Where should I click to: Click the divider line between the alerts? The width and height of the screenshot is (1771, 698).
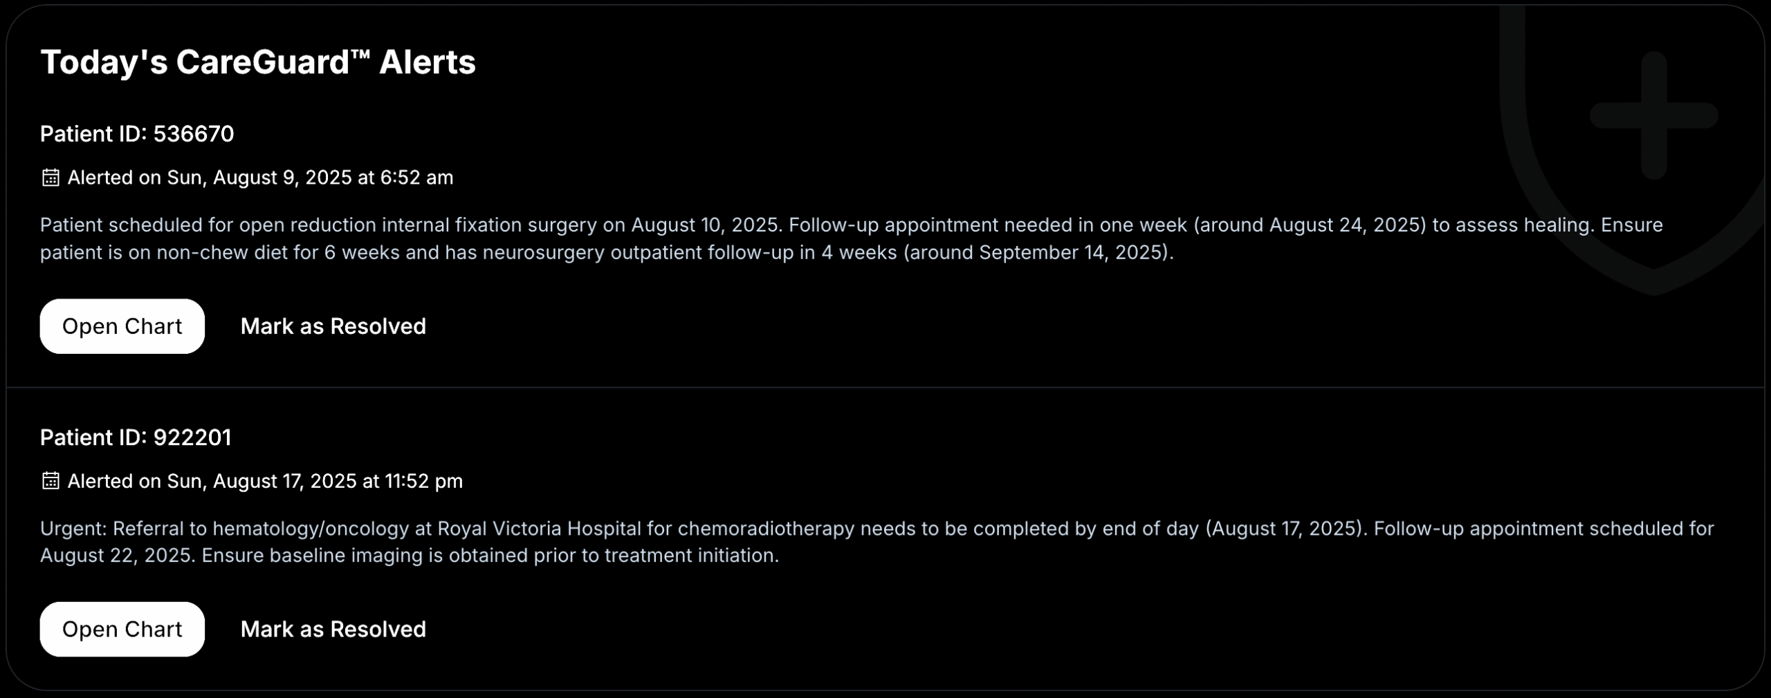(885, 388)
